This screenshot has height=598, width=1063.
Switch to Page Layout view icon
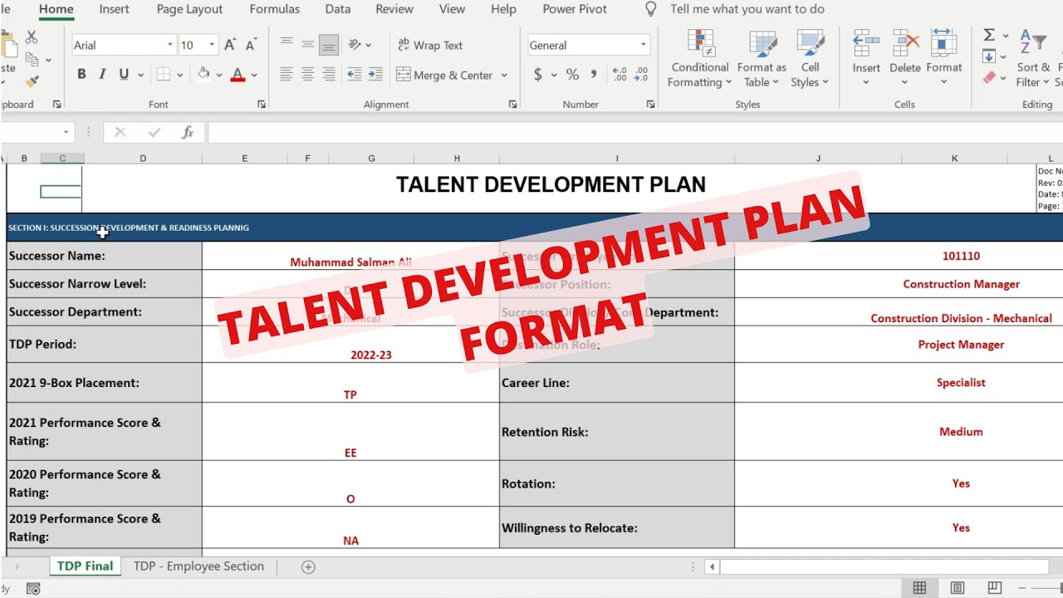click(x=958, y=588)
